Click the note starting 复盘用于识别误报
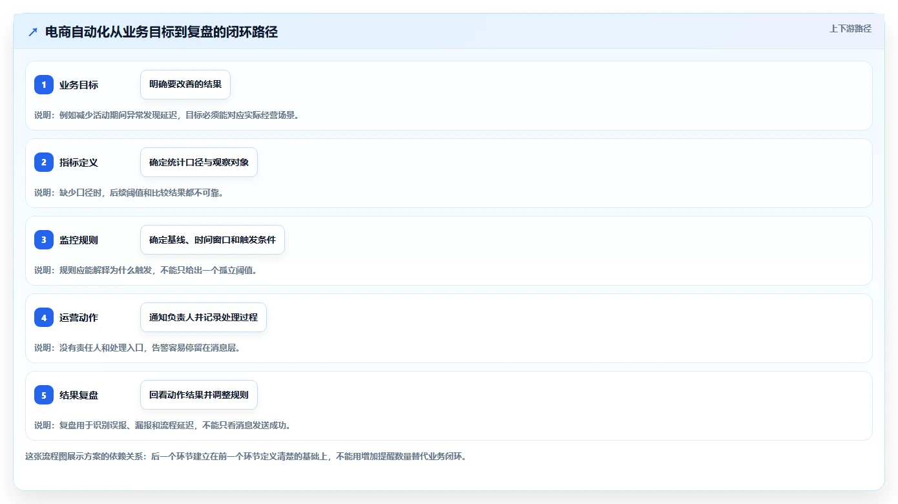 (162, 425)
